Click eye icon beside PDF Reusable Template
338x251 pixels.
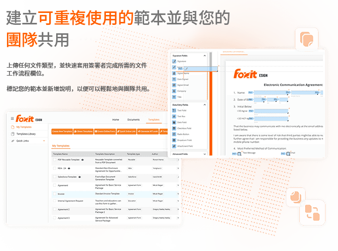pos(83,160)
